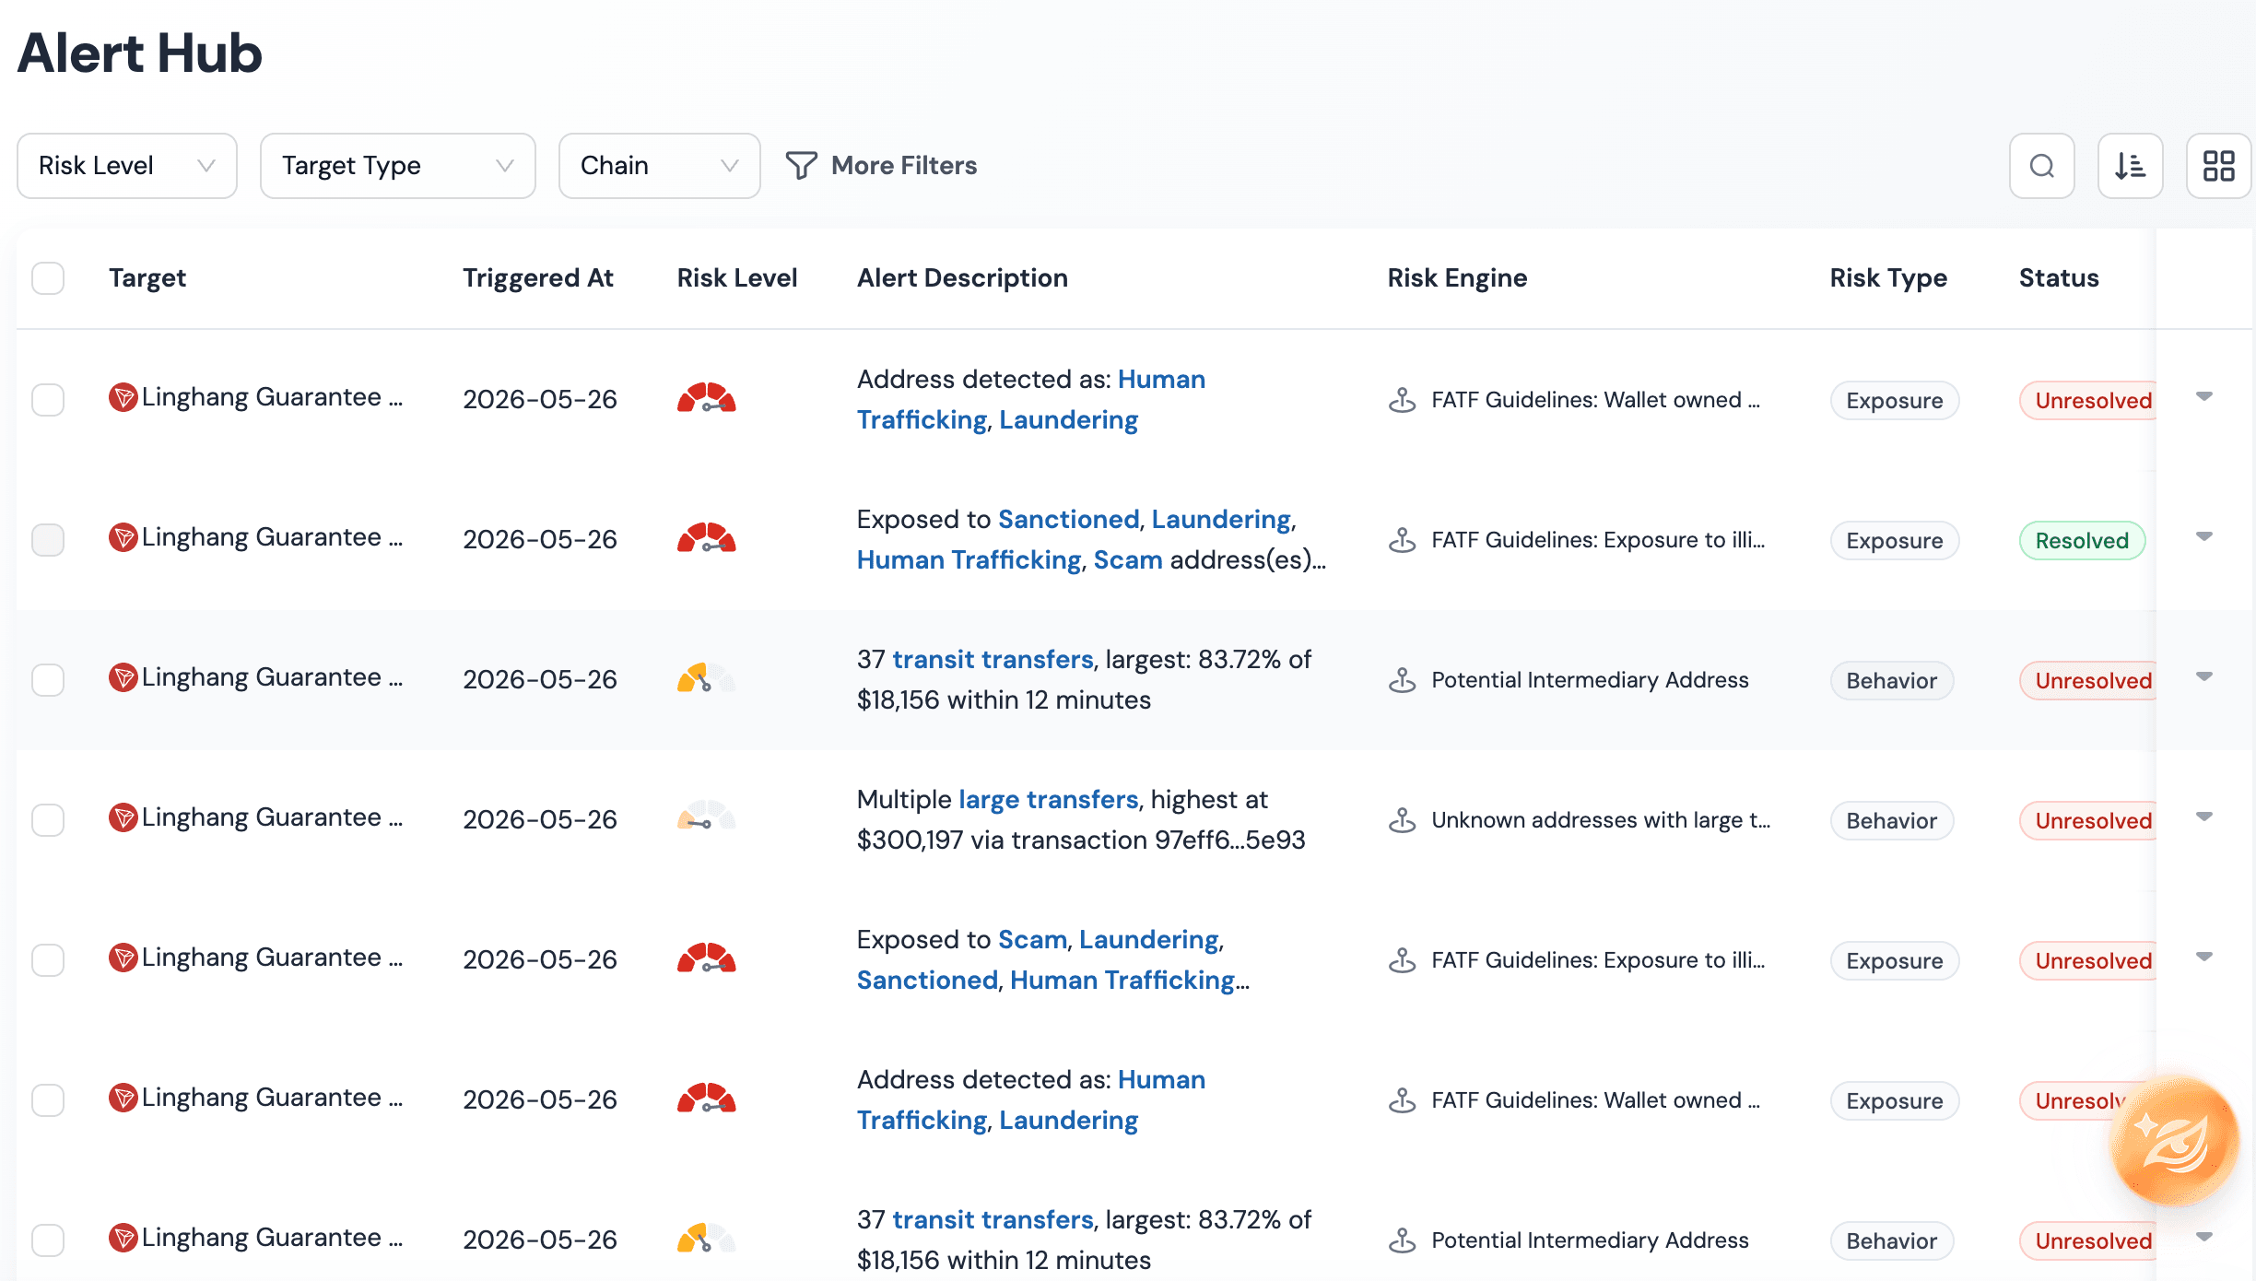Click Unresolved status badge in large transfers row

[x=2088, y=820]
